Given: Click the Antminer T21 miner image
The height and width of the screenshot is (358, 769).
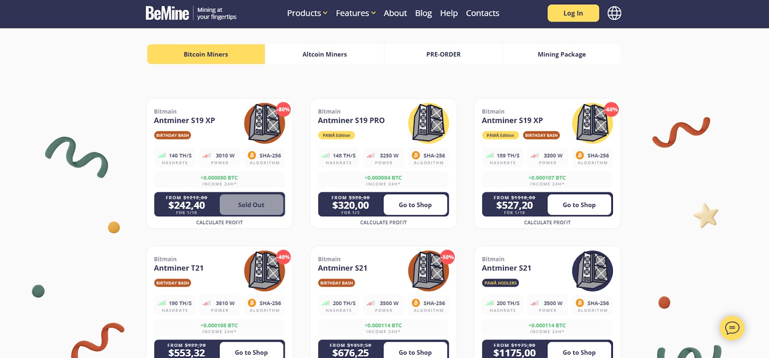Looking at the screenshot, I should pos(264,271).
